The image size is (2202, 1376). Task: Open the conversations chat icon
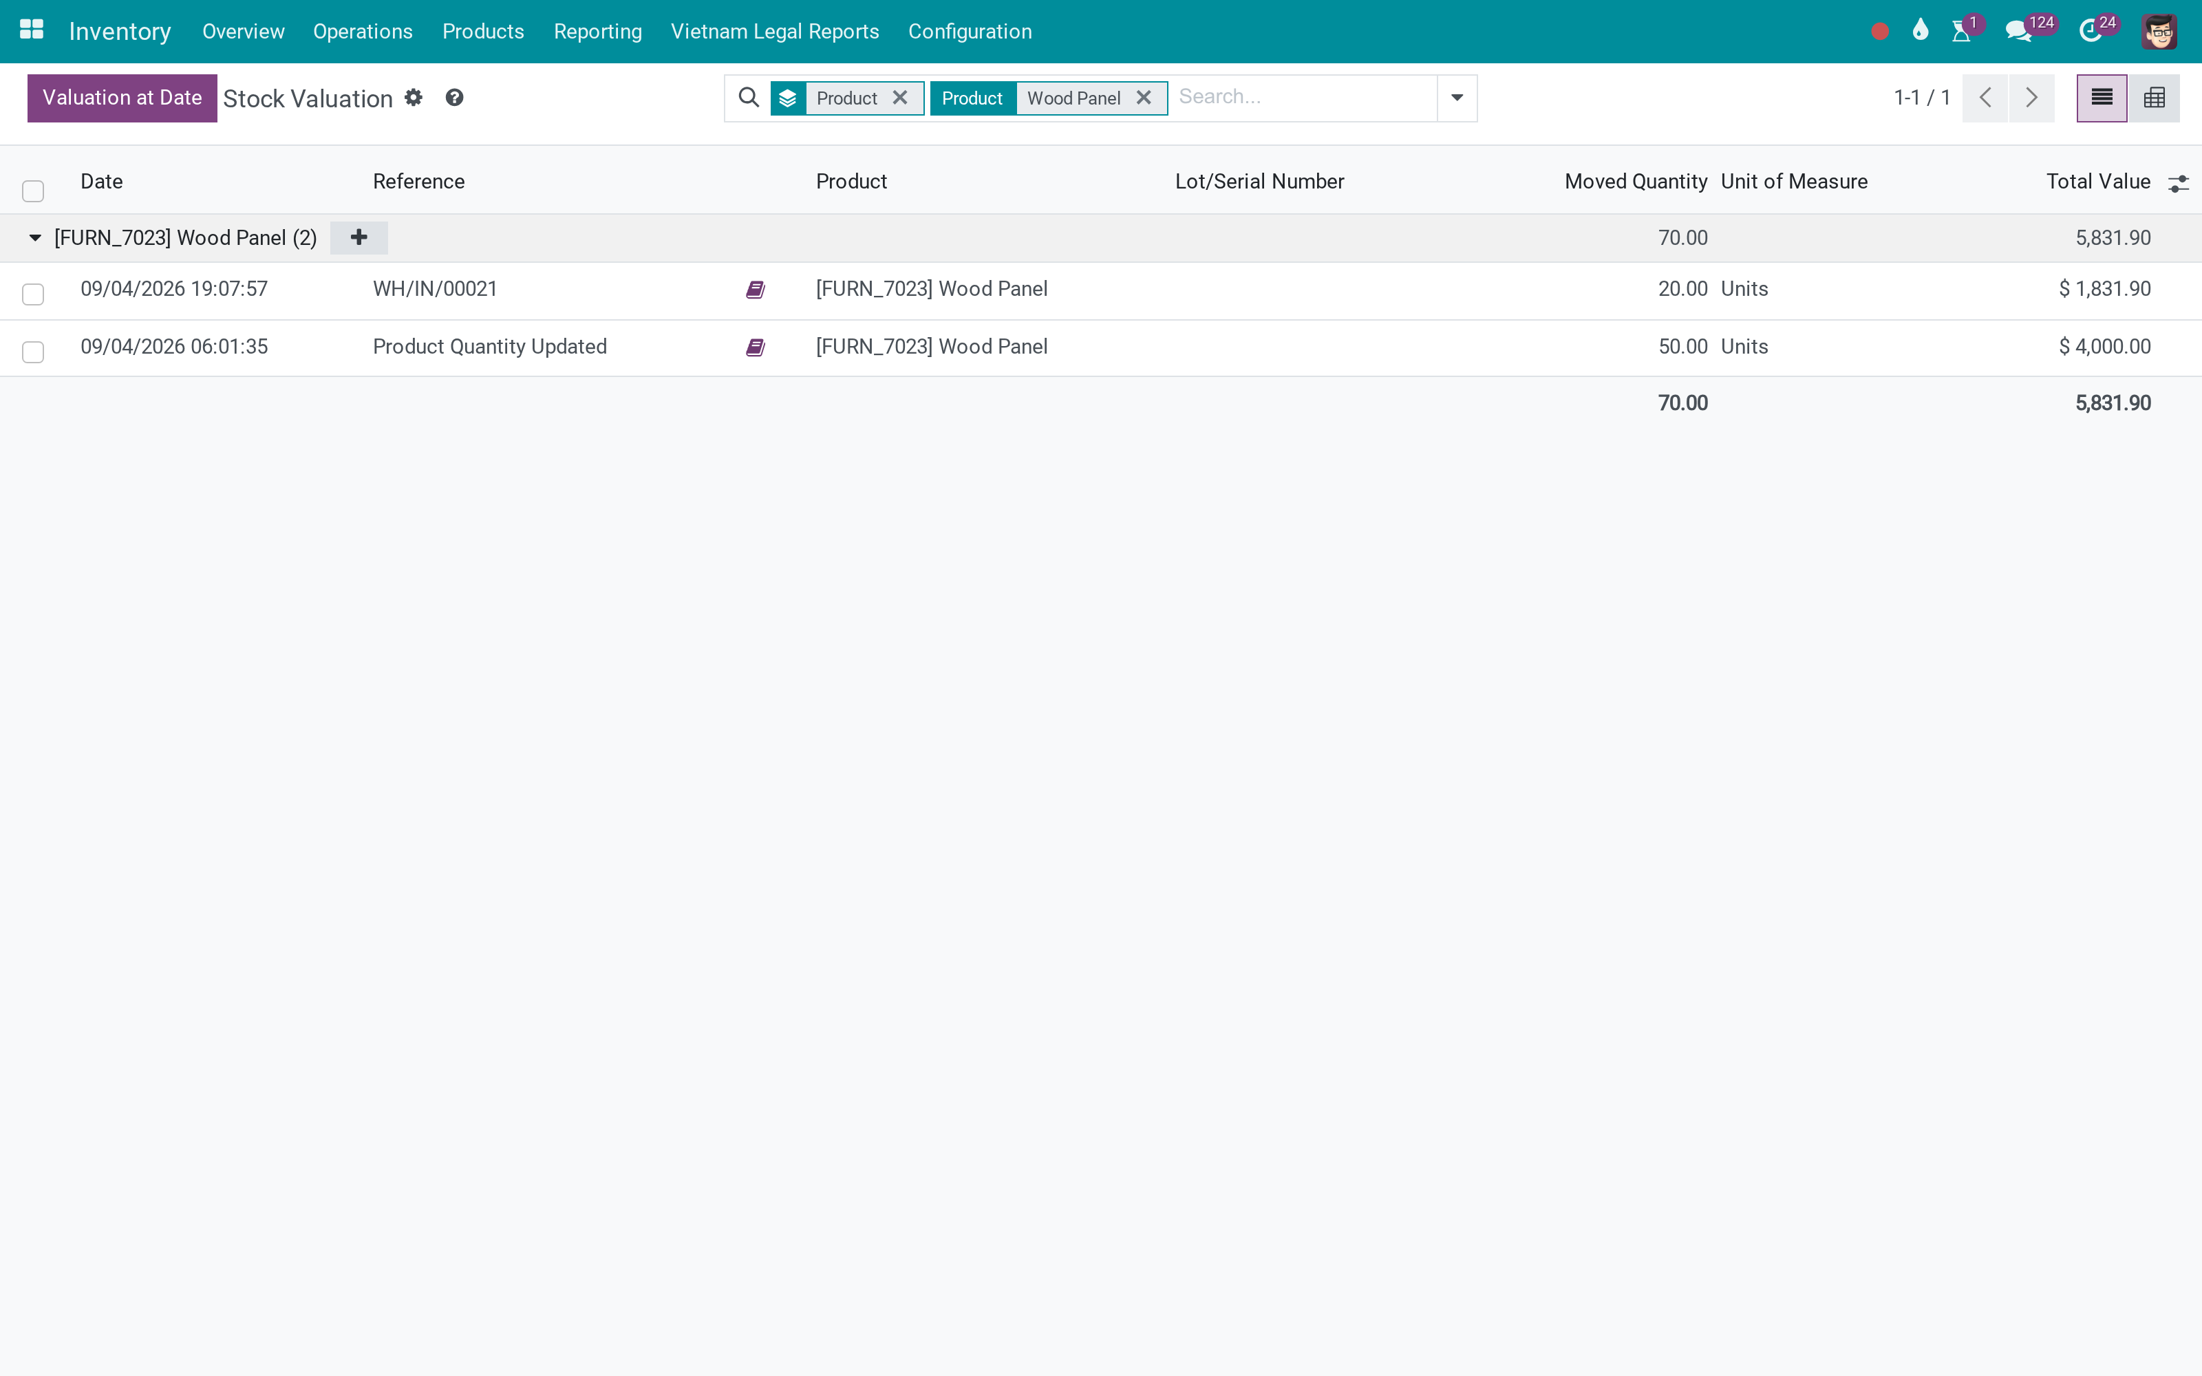tap(2018, 31)
